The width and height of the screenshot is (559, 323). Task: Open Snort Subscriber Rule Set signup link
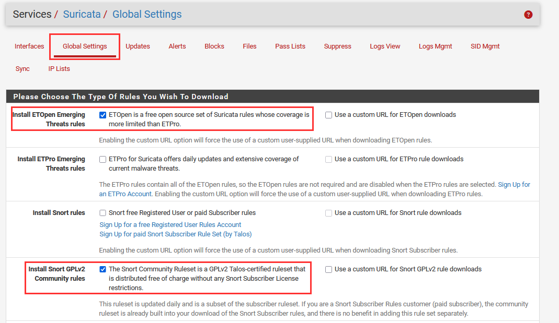176,234
